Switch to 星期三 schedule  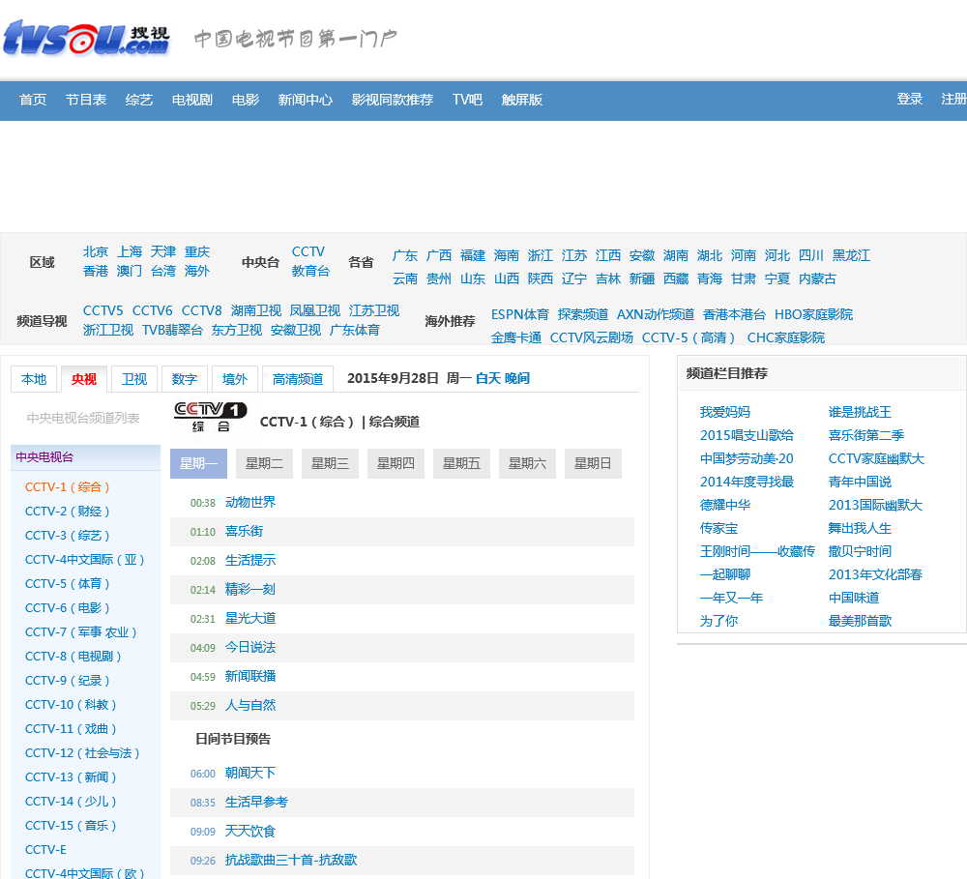[330, 463]
